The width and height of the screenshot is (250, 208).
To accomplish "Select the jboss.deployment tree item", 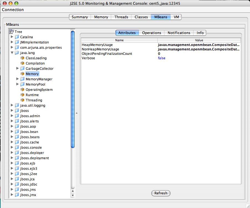I will [x=34, y=158].
